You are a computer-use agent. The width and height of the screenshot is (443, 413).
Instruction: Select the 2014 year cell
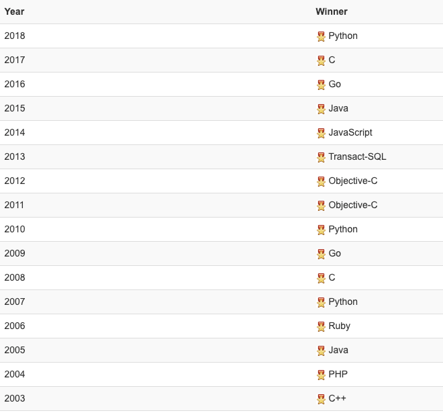click(x=15, y=132)
